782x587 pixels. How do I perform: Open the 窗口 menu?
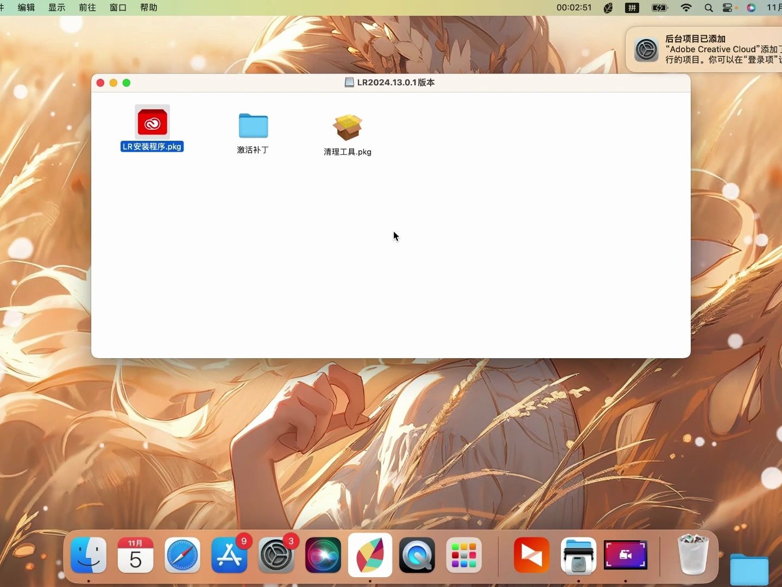tap(118, 8)
